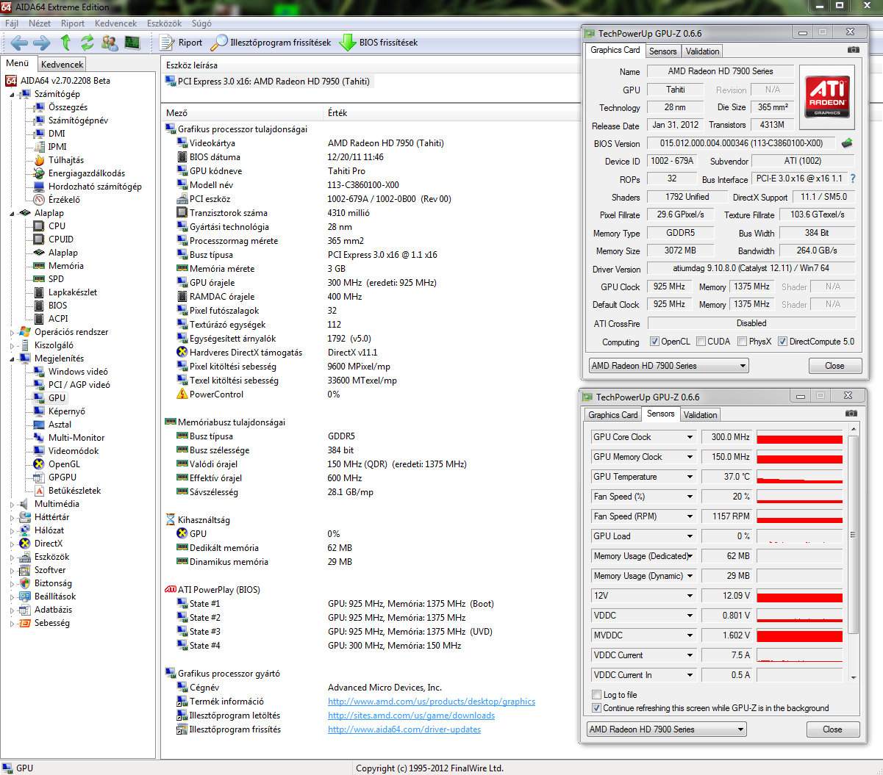
Task: Uncheck Continue refreshing in background checkbox
Action: tap(596, 708)
